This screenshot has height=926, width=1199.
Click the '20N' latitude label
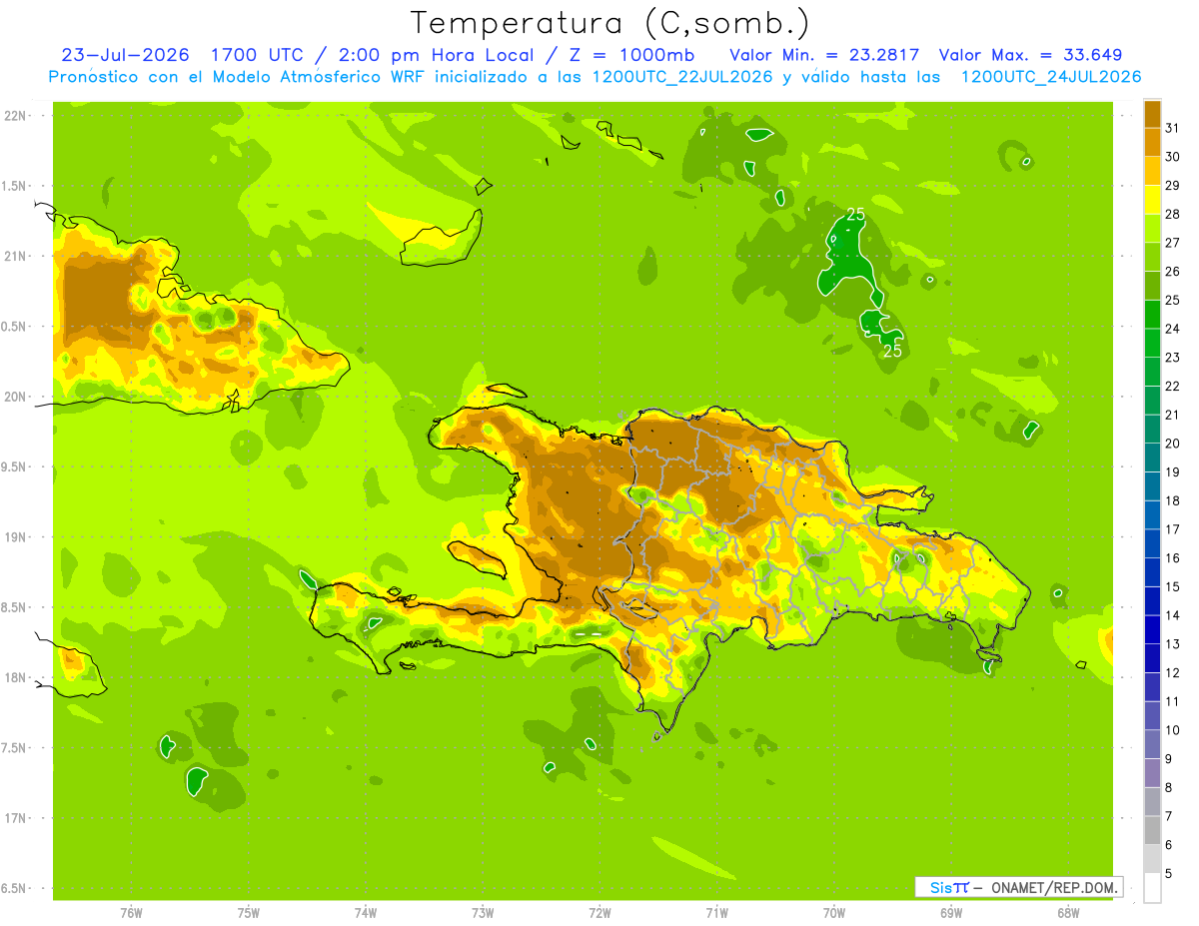[15, 397]
